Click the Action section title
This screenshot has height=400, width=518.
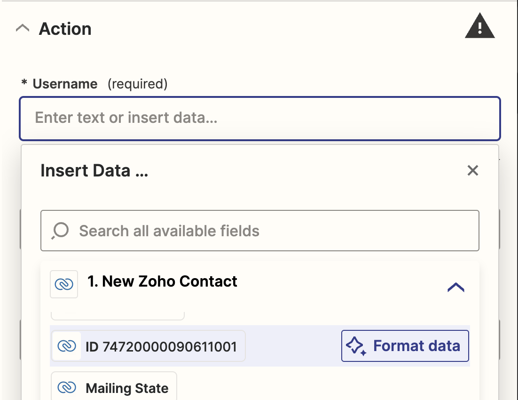[65, 29]
